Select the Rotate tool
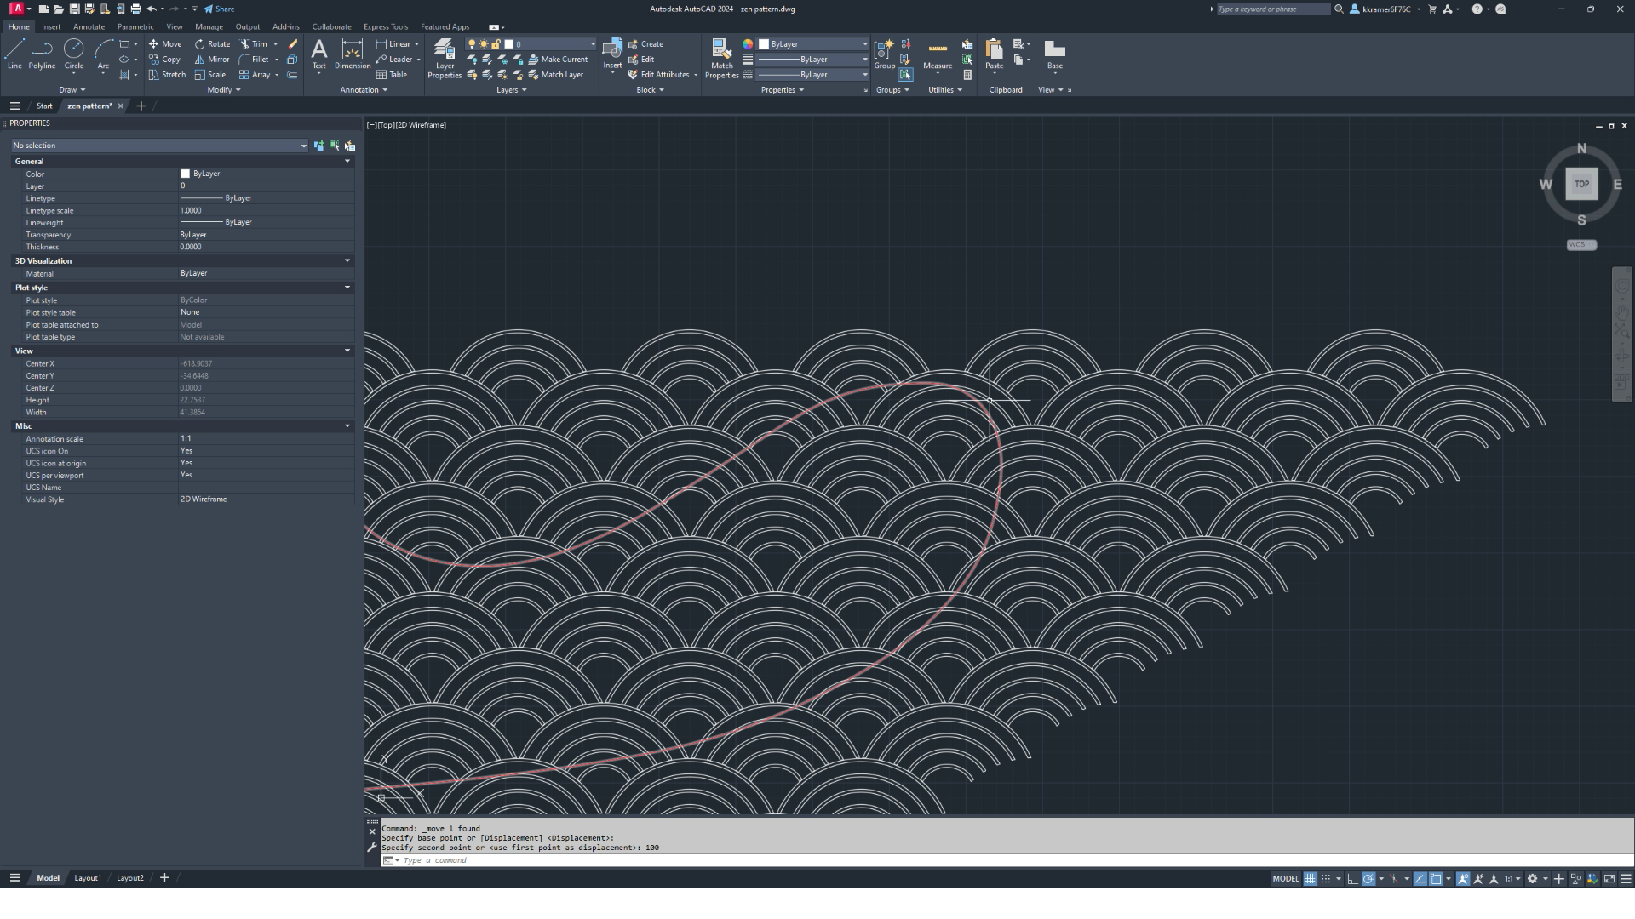1635x919 pixels. coord(212,43)
